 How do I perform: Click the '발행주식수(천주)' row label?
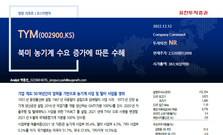[x=162, y=92]
